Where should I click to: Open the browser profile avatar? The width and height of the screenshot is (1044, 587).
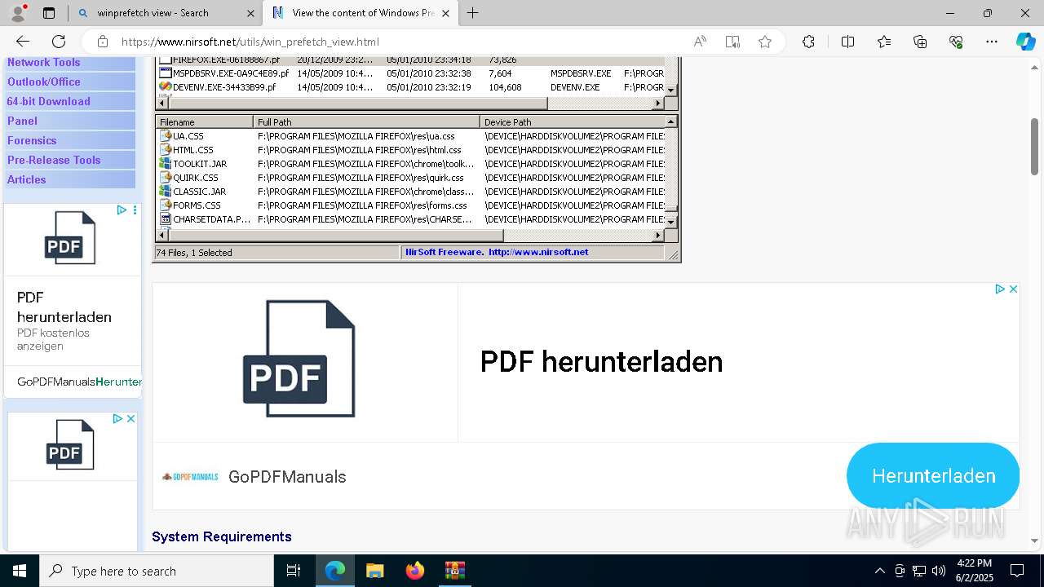(18, 12)
